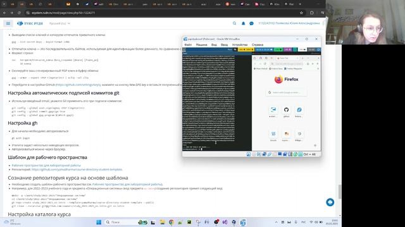Click the ТУИС РУДН site logo

coord(30,23)
